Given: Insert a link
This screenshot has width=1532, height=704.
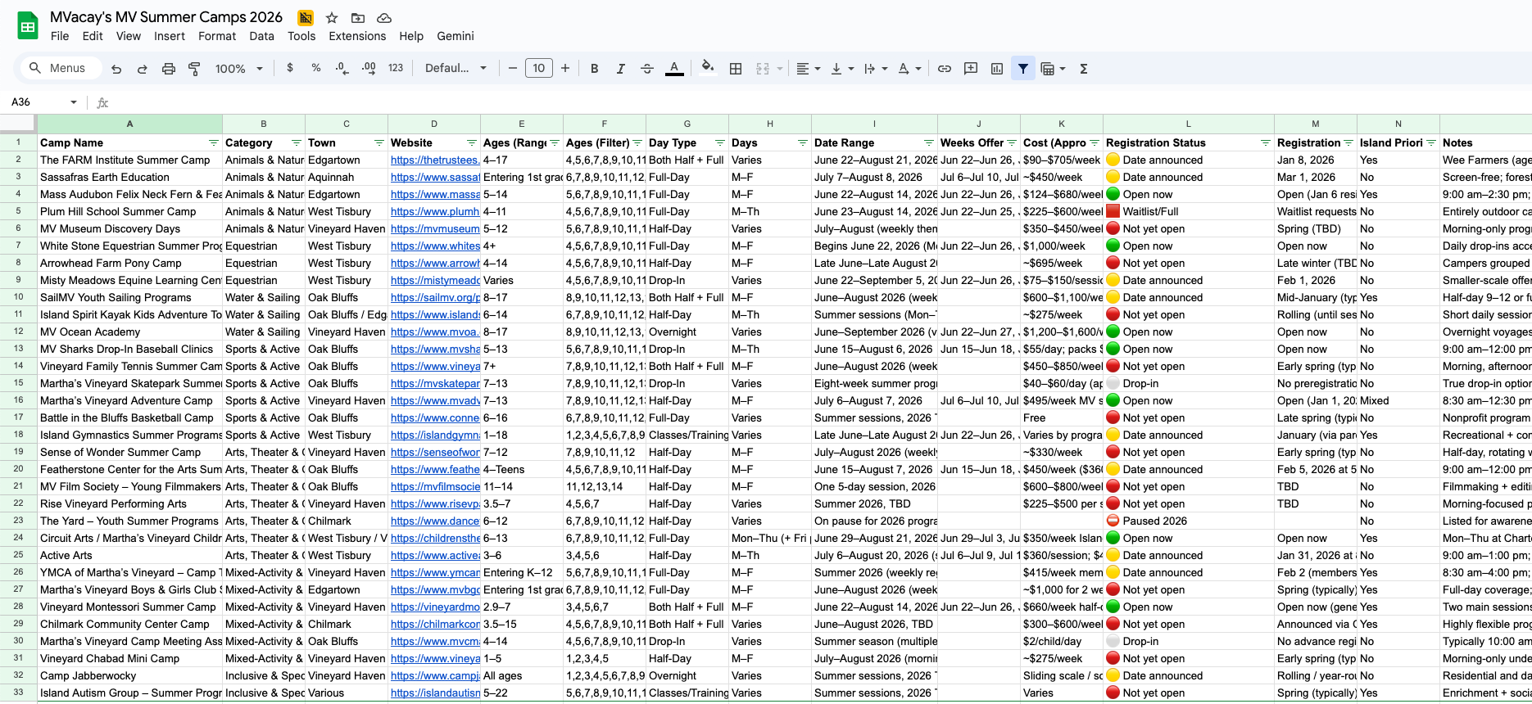Looking at the screenshot, I should (945, 69).
